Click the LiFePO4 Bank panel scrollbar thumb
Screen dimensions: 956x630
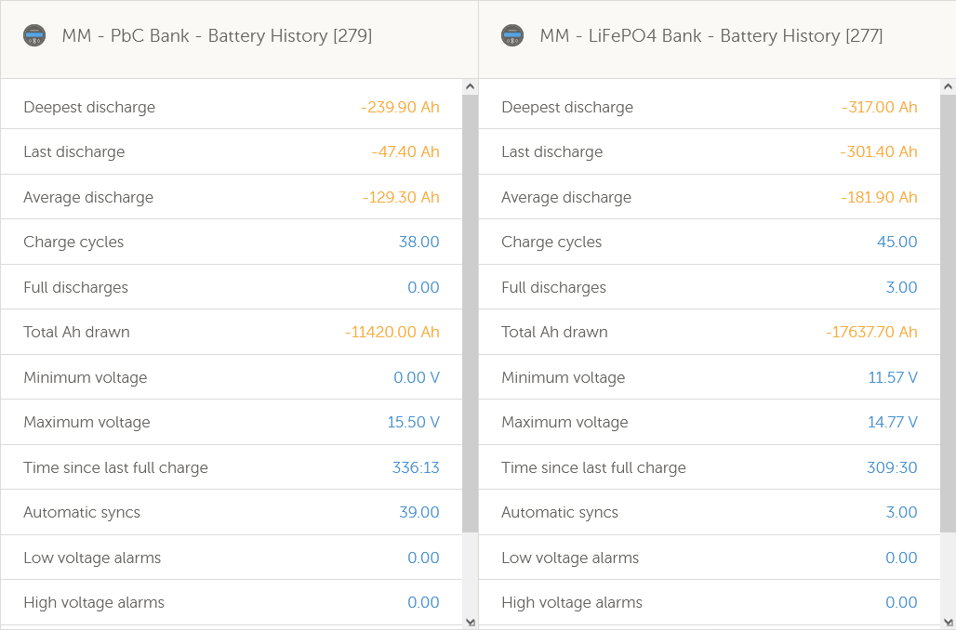point(948,311)
